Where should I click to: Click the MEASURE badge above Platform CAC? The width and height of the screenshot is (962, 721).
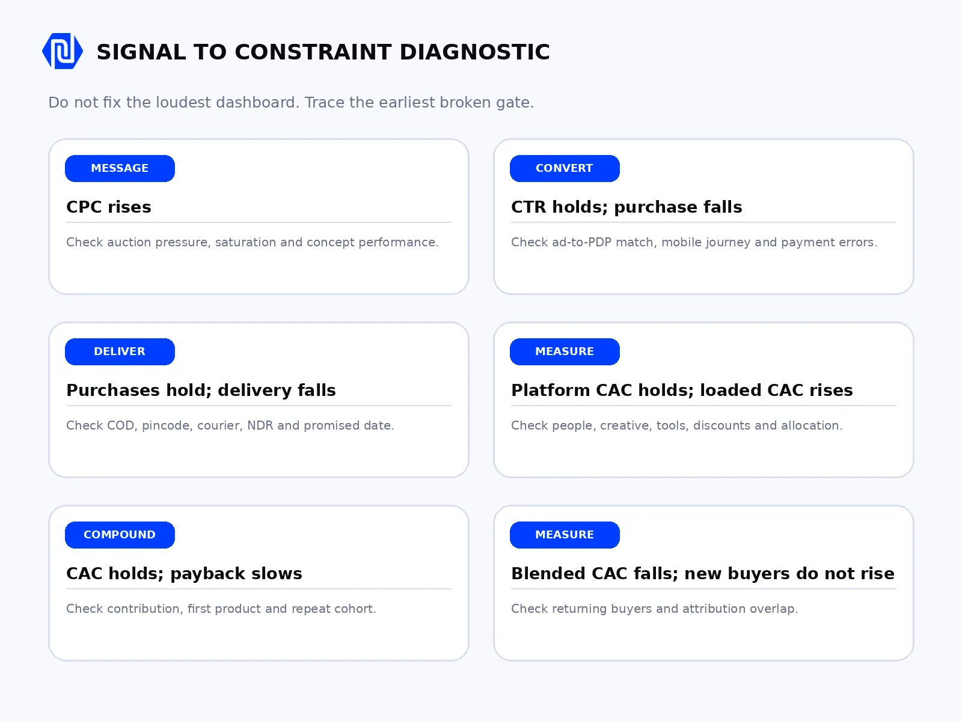pos(565,351)
